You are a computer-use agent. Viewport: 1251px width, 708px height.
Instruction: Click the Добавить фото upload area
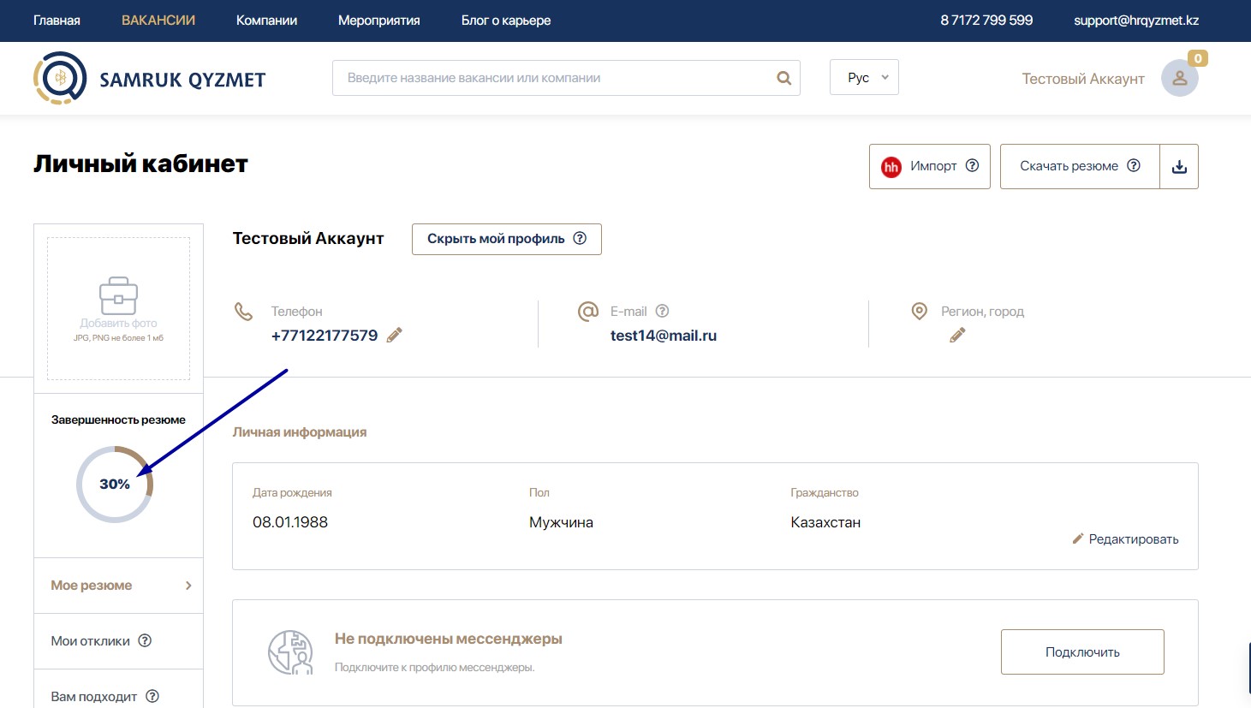click(118, 308)
